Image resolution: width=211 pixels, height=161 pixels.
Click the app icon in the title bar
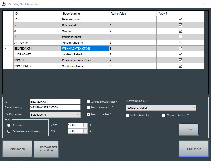click(4, 4)
